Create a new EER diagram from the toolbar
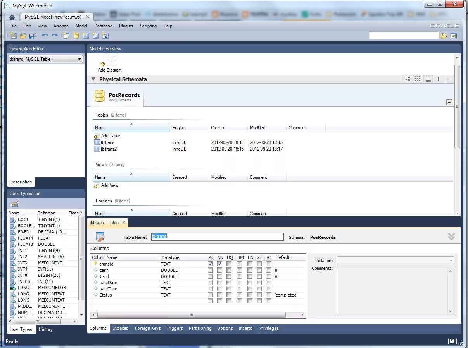This screenshot has height=348, width=468. (66, 35)
